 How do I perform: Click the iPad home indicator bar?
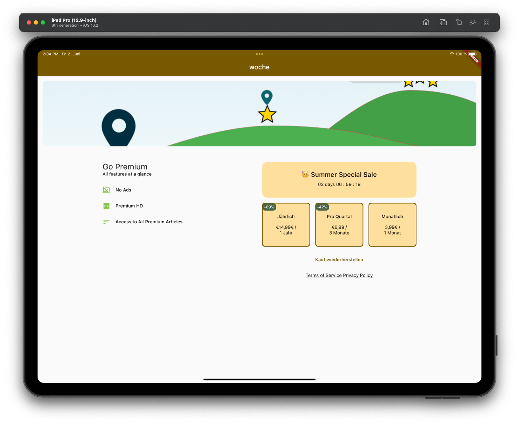pos(259,379)
